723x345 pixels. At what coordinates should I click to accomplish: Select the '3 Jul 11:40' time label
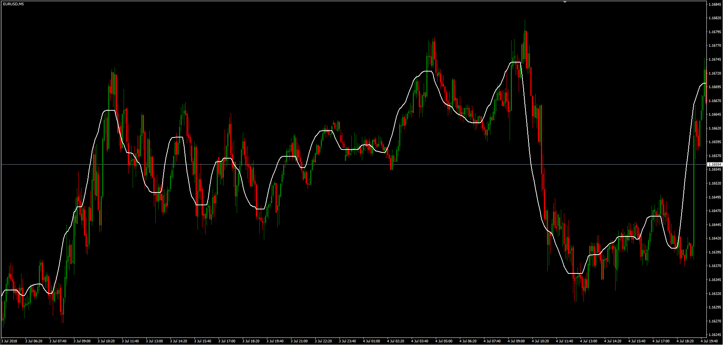point(130,341)
